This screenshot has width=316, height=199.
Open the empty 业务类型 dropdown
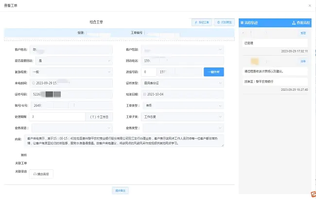[183, 128]
